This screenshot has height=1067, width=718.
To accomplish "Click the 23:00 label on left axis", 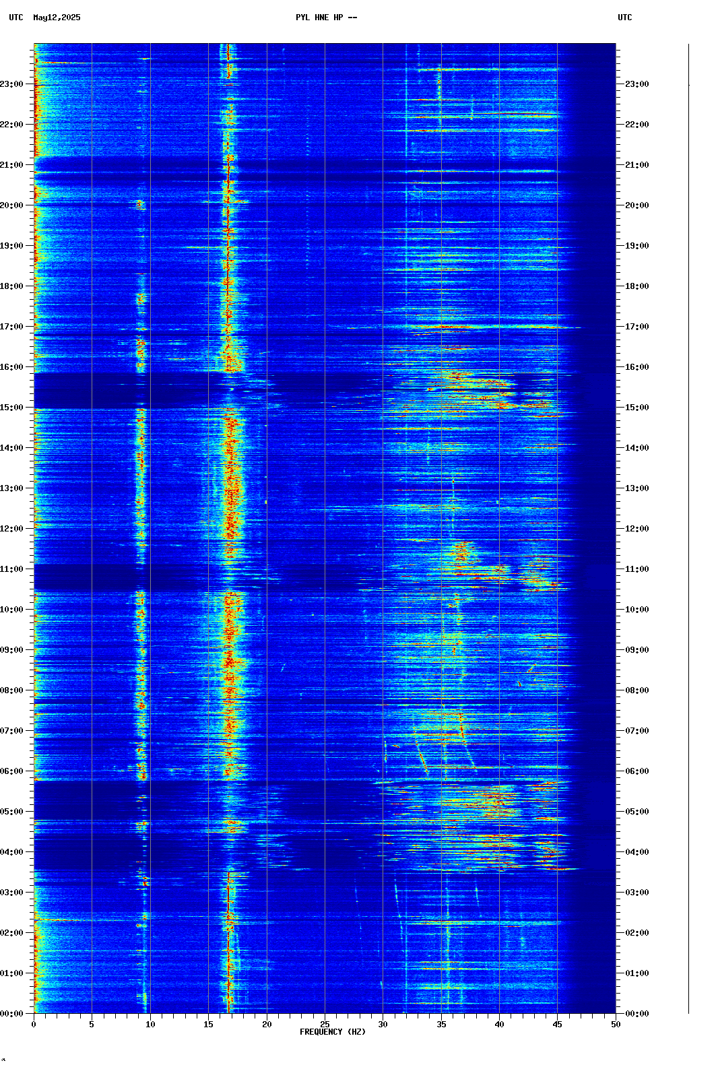I will (11, 84).
